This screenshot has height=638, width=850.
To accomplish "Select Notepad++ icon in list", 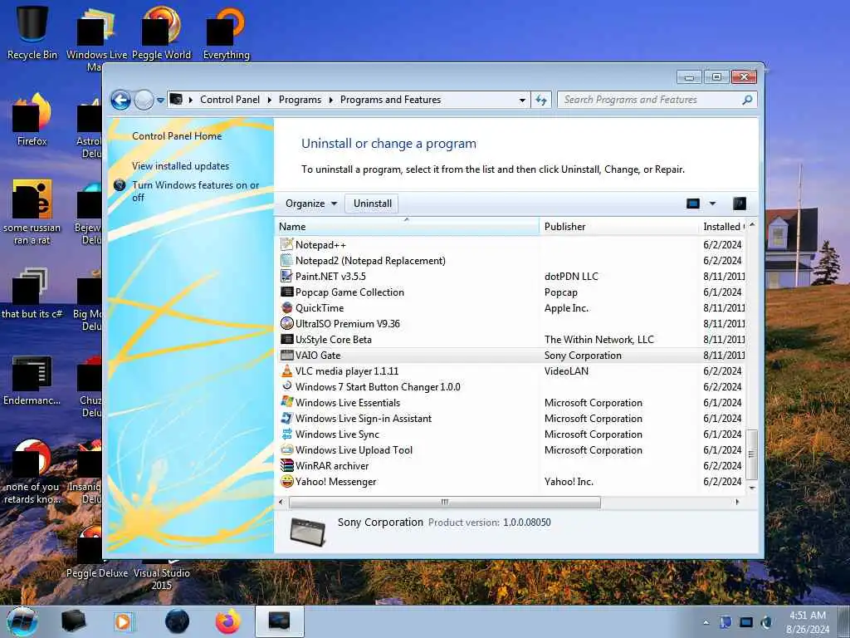I will coord(286,245).
